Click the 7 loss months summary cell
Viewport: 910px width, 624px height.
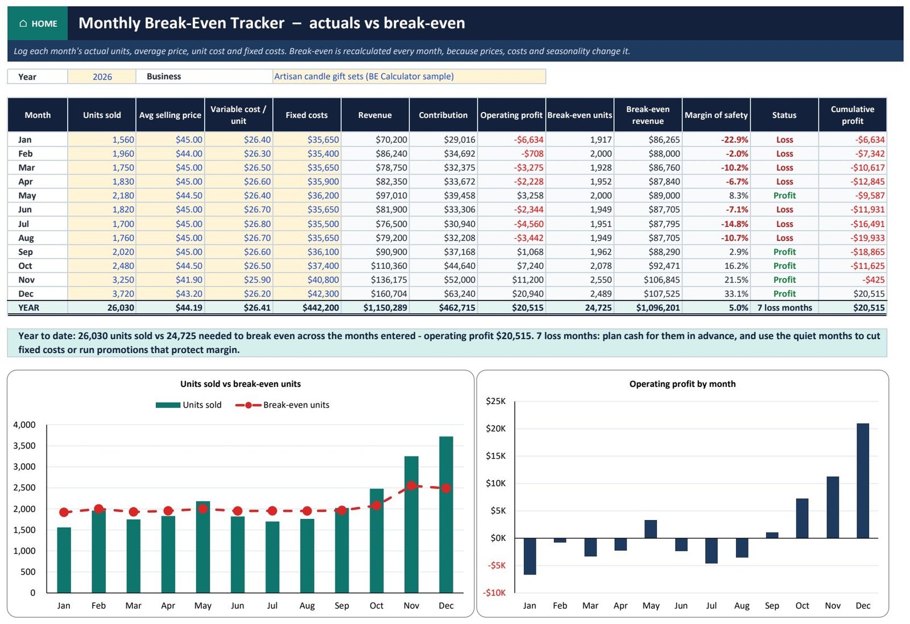[784, 308]
